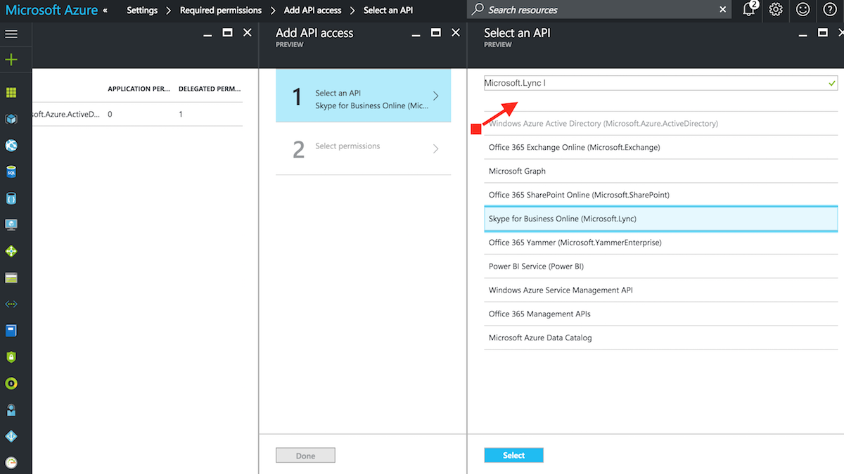
Task: Select Office 365 Management APIs
Action: click(660, 314)
